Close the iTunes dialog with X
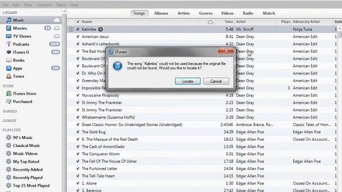Viewport: 342px width, 192px height. click(x=226, y=51)
